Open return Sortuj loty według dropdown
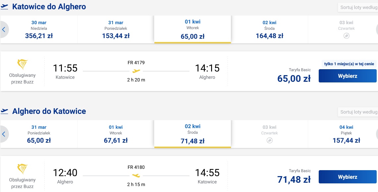 pos(358,112)
